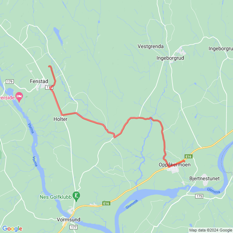Viewport: 233px width, 233px height.
Task: Select the central Ingeborgrud place label
Action: point(170,58)
